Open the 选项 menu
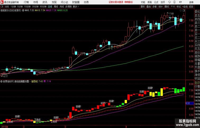The height and width of the screenshot is (128, 200). click(x=163, y=2)
